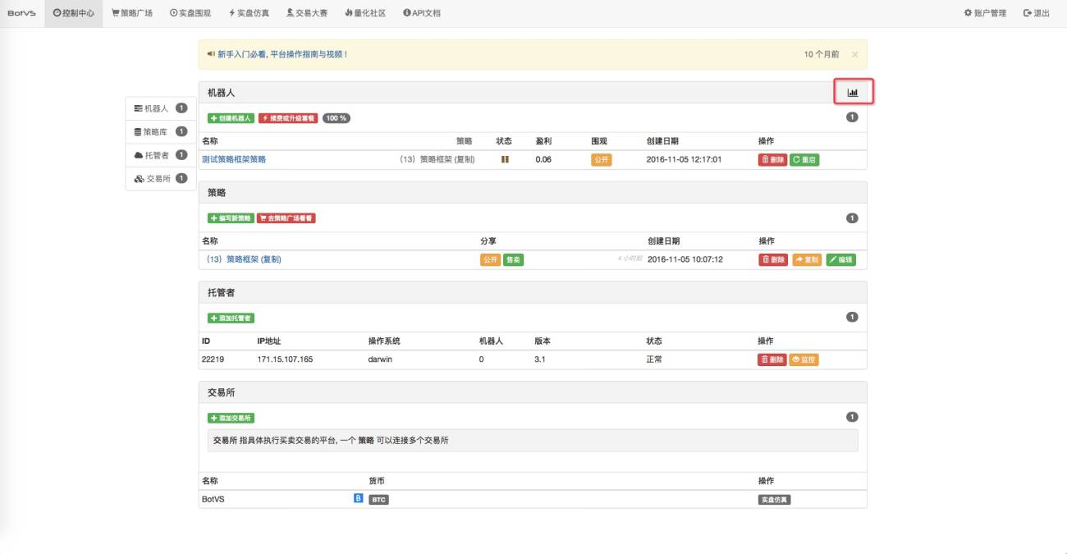Click exchange name BotVS in table
The width and height of the screenshot is (1067, 554).
pos(213,498)
